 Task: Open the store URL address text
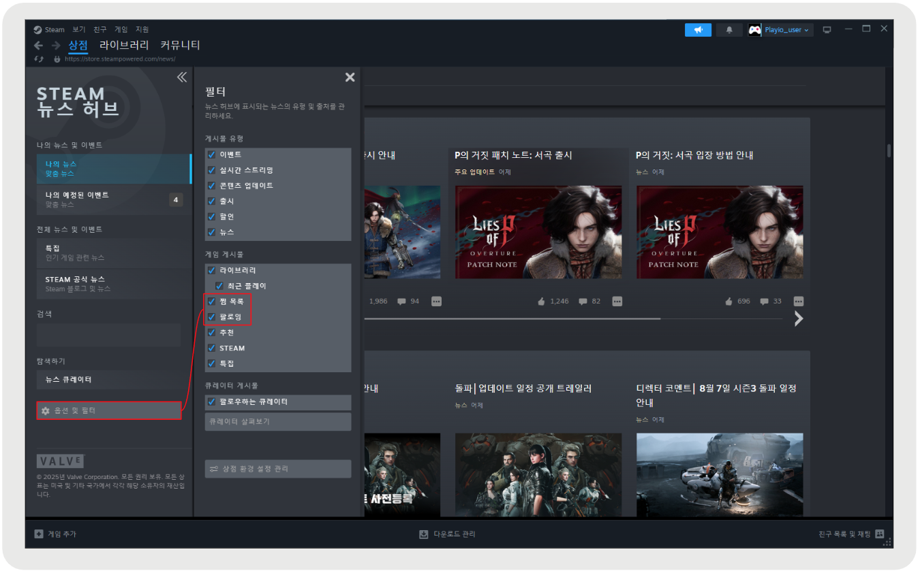coord(120,59)
